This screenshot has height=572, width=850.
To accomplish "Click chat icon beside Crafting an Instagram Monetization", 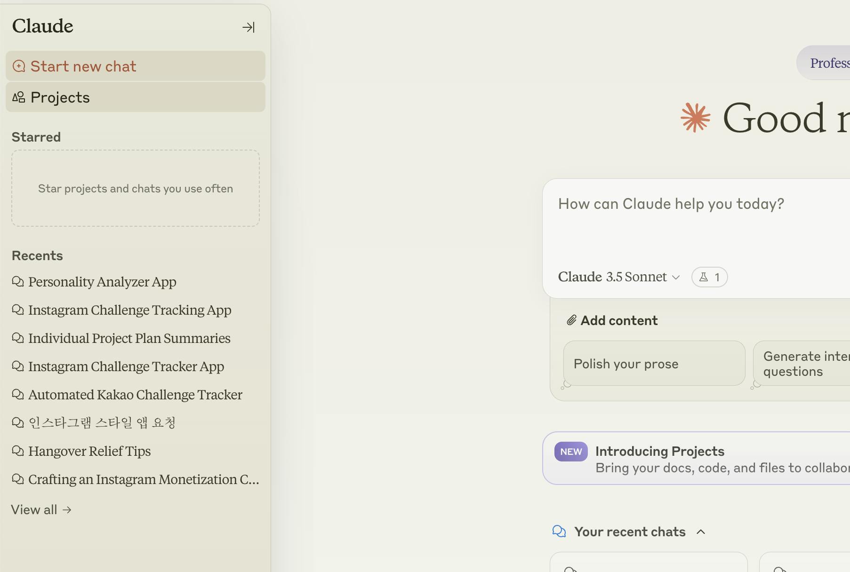I will (x=18, y=479).
